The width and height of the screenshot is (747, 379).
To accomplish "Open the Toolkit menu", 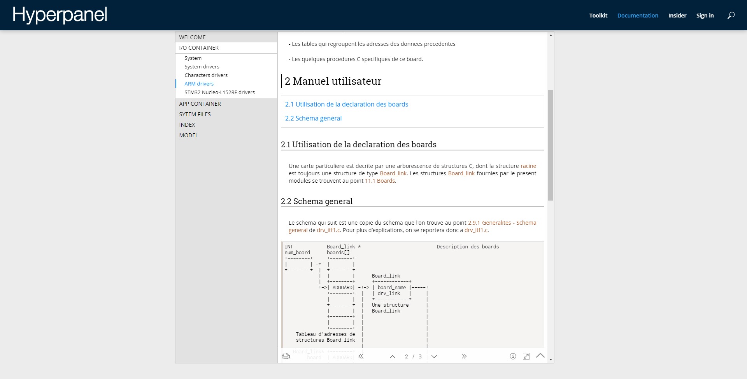I will (x=598, y=16).
